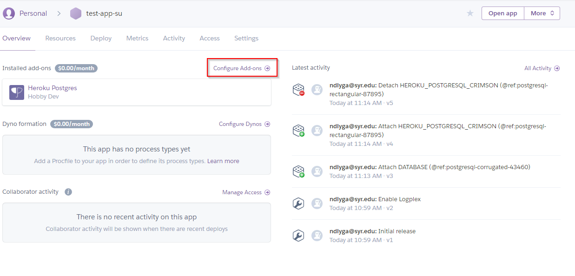The image size is (575, 276).
Task: Open the Heroku Postgres add-on link
Action: (x=53, y=88)
